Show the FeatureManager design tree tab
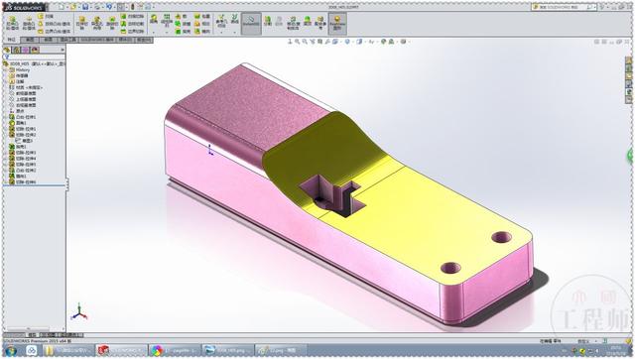This screenshot has width=635, height=359. tap(7, 51)
